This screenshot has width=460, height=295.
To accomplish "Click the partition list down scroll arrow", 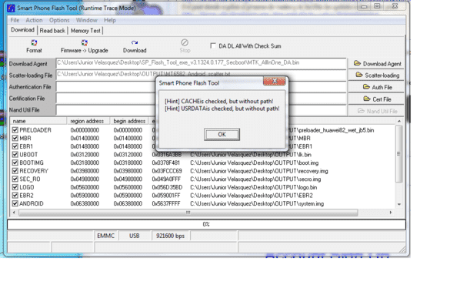I will [x=399, y=204].
